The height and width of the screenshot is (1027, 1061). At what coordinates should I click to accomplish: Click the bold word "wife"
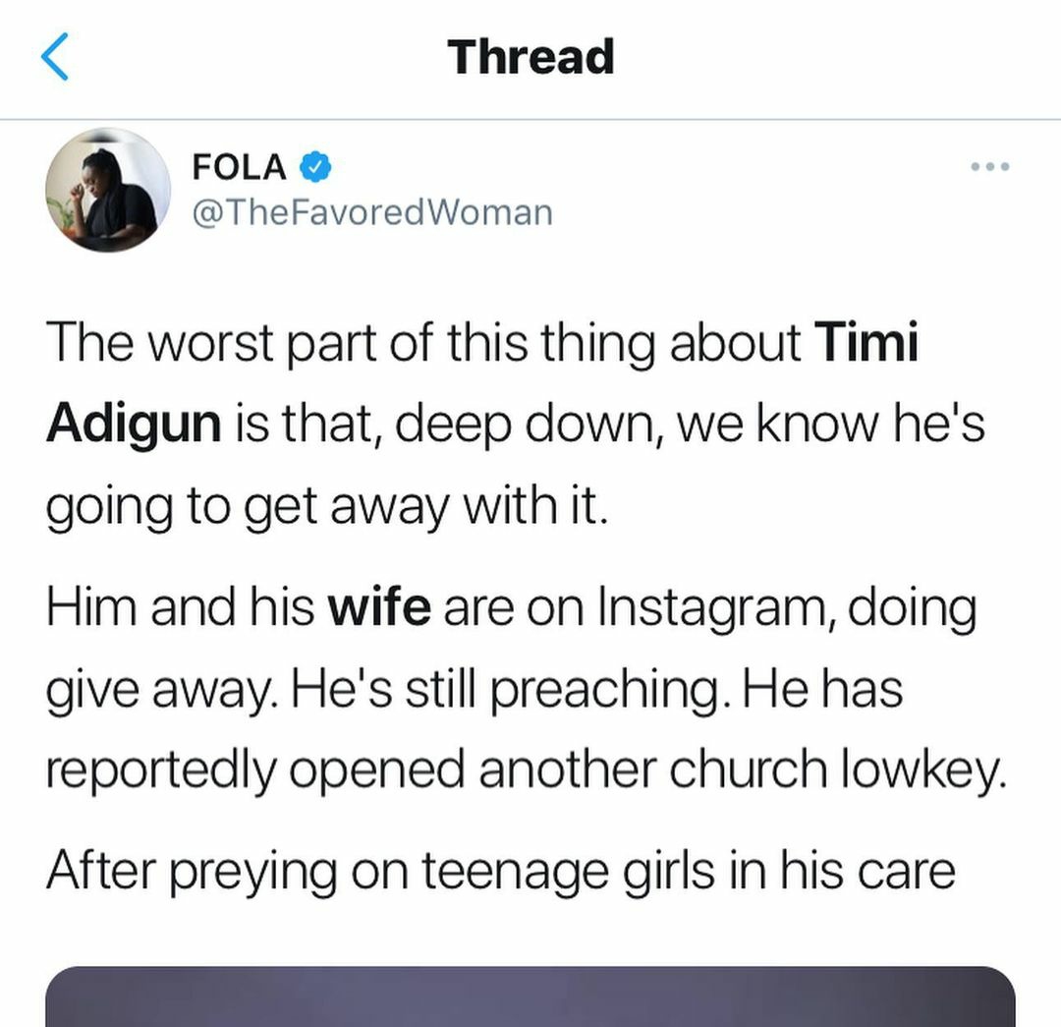pyautogui.click(x=378, y=607)
